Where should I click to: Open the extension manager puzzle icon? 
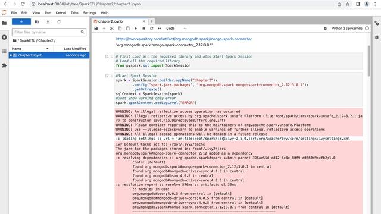4,65
